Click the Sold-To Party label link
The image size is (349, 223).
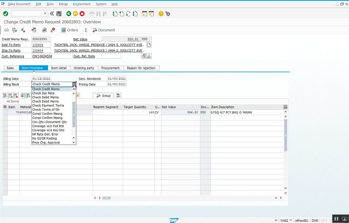pos(11,45)
